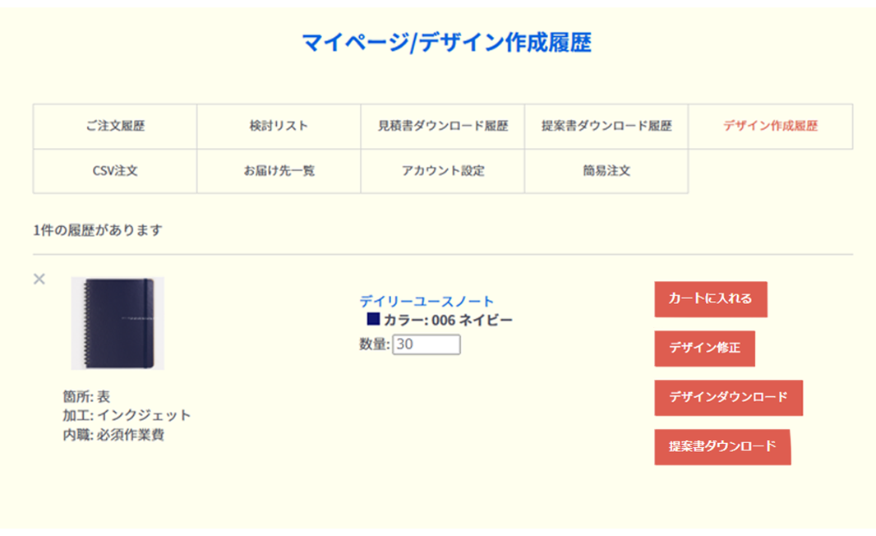
Task: Click the カートに入れる button
Action: point(711,299)
